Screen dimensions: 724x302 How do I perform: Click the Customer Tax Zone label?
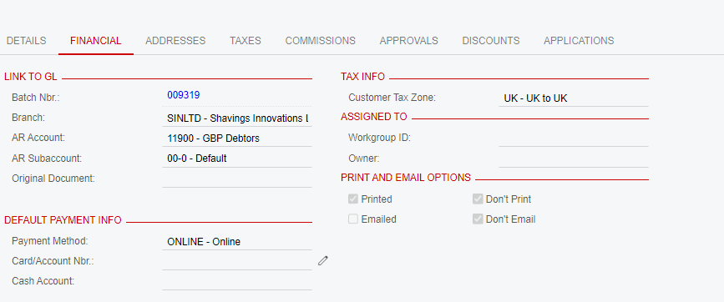[x=392, y=98]
